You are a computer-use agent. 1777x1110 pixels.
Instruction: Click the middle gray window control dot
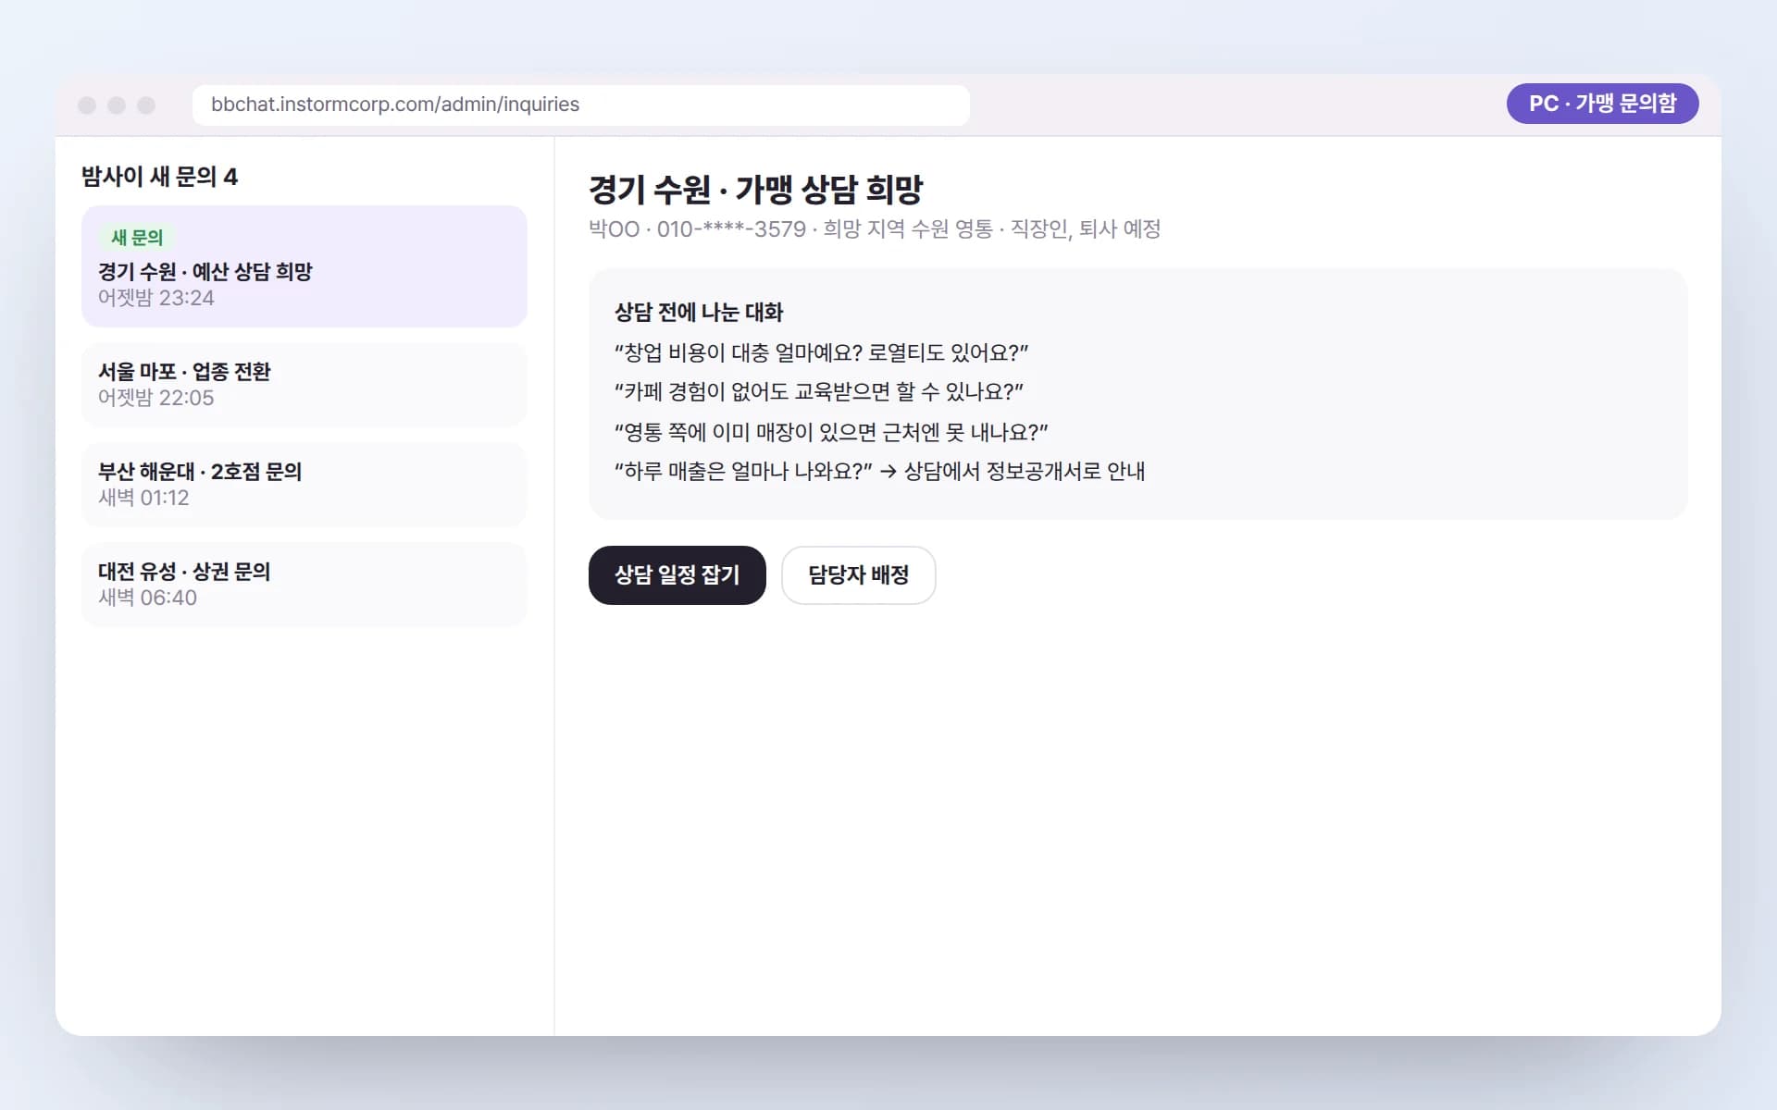(x=117, y=105)
